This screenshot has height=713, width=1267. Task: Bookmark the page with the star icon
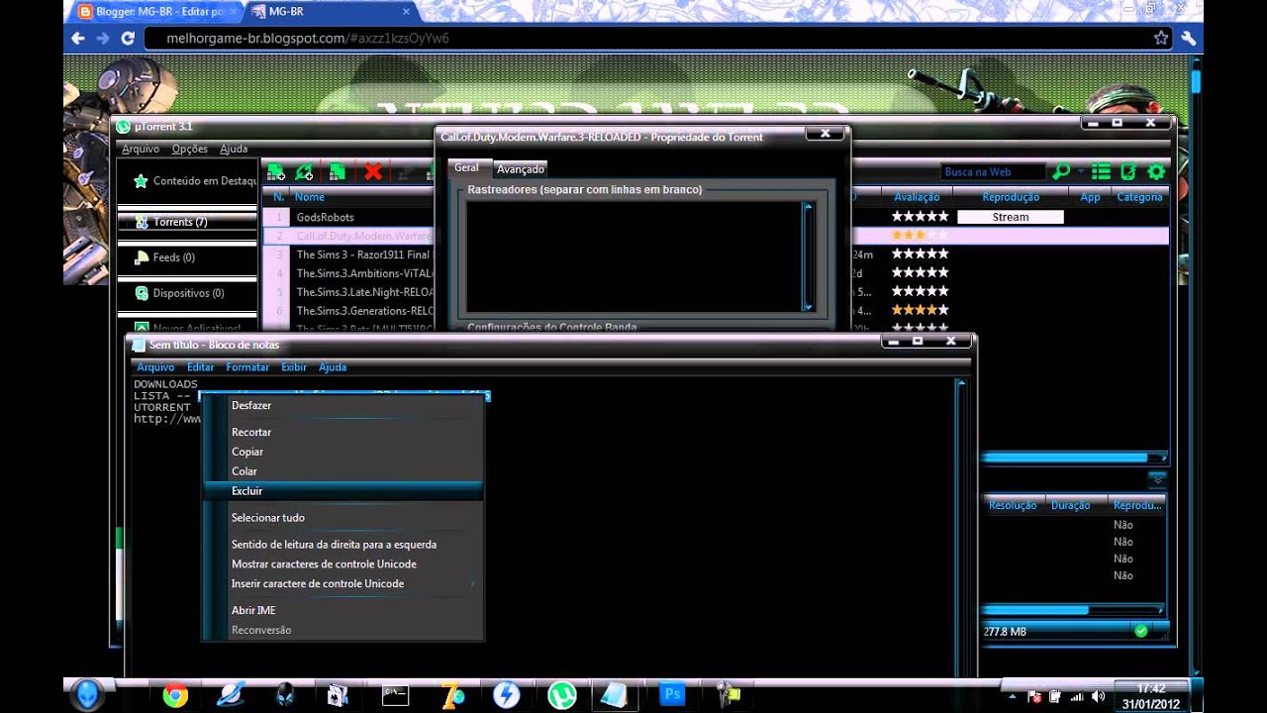tap(1161, 38)
